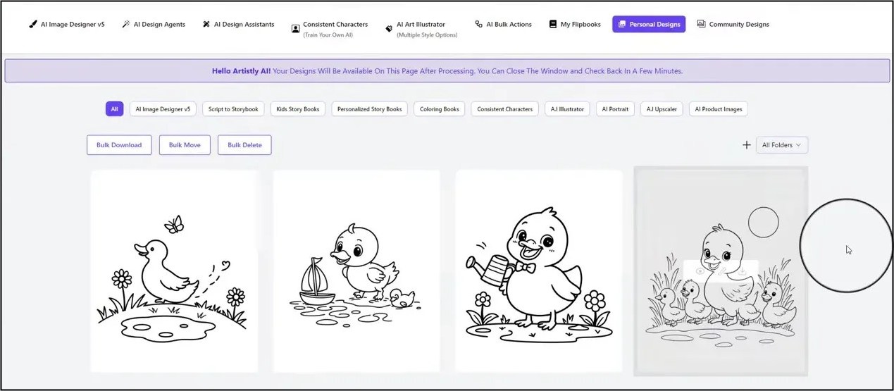Filter by Kids Story Books
The image size is (894, 391).
(298, 109)
